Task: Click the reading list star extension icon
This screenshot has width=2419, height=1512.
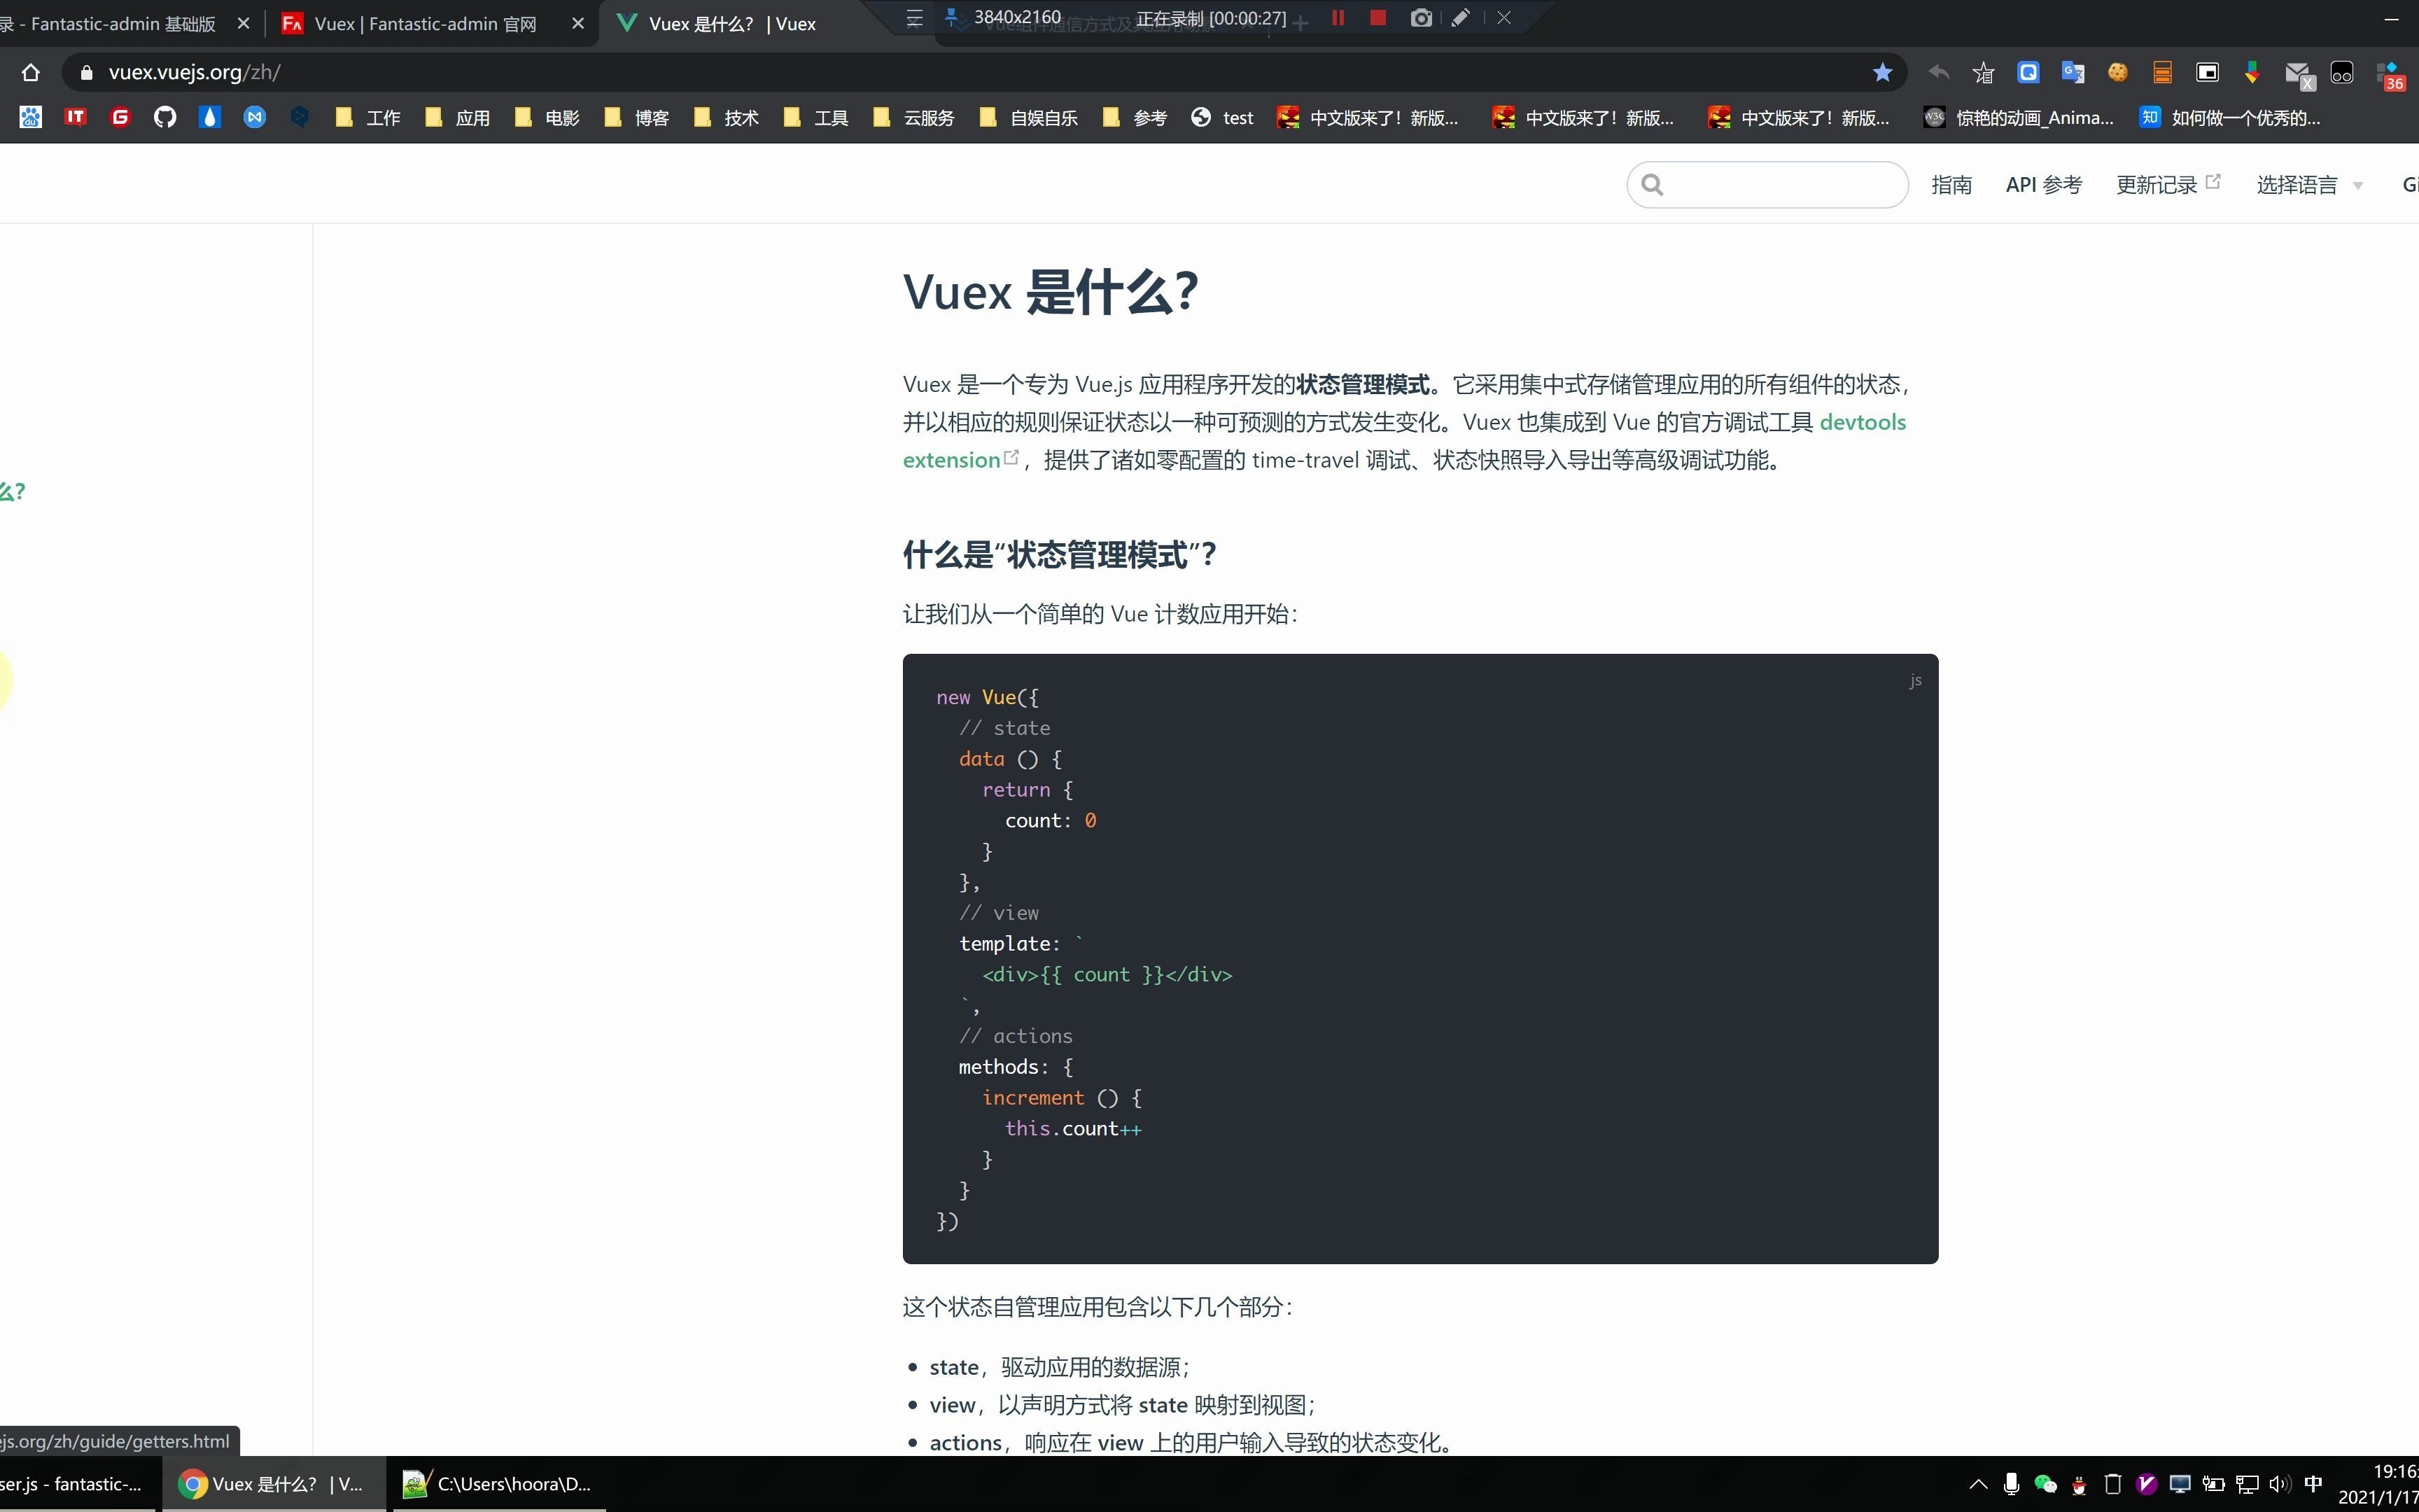Action: point(1983,72)
